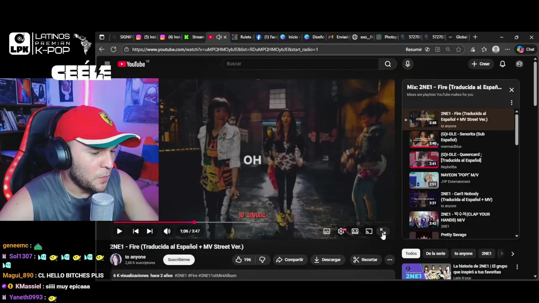Add this page to favorites with the star
The height and width of the screenshot is (303, 539).
coord(459,49)
